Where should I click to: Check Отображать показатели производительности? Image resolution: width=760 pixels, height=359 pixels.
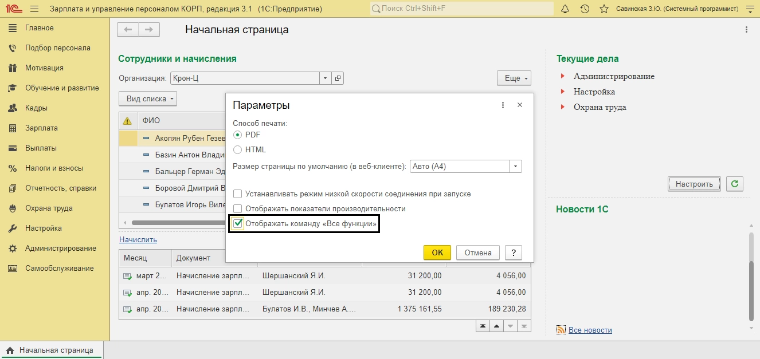237,209
